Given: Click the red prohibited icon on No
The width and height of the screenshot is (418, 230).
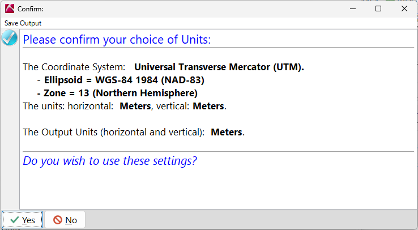Looking at the screenshot, I should pyautogui.click(x=58, y=220).
